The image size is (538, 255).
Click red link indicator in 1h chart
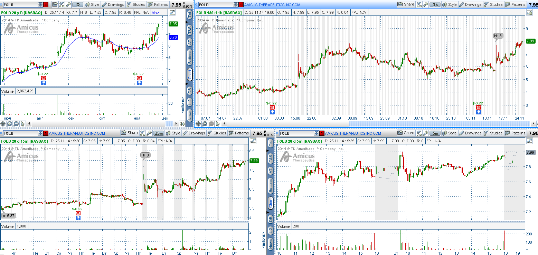click(241, 4)
